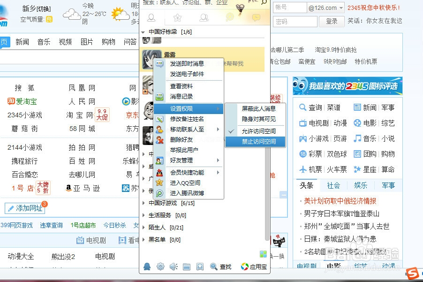Open the QQ weibo tab icon
The height and width of the screenshot is (282, 423).
point(230,18)
